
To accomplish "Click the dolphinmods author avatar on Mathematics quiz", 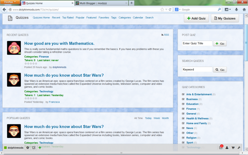I will click(14, 48).
